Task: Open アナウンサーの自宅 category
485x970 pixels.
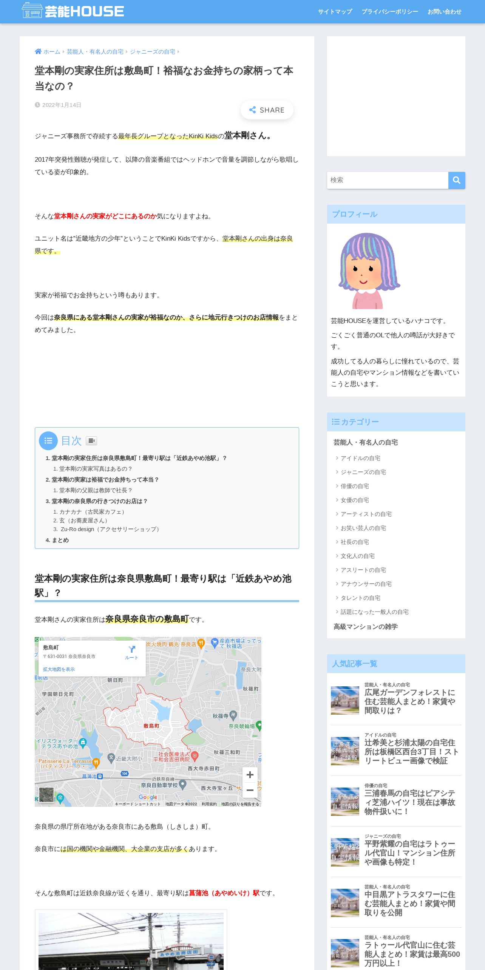Action: pos(366,584)
